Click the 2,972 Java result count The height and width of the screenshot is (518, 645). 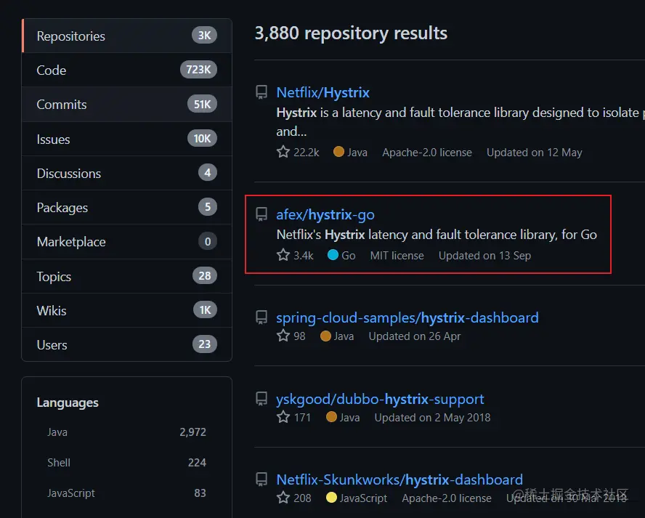tap(193, 432)
